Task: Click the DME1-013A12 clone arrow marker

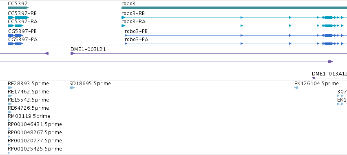Action: (x=314, y=78)
